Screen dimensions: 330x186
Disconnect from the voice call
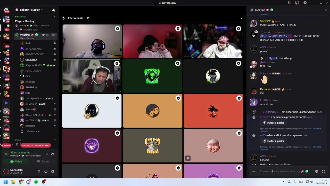(53, 154)
